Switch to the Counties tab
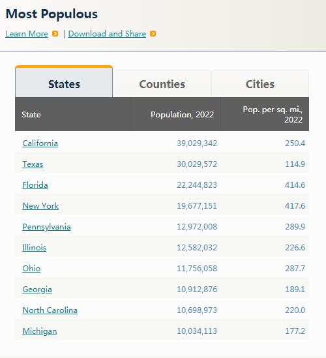This screenshot has height=358, width=326. click(x=162, y=84)
